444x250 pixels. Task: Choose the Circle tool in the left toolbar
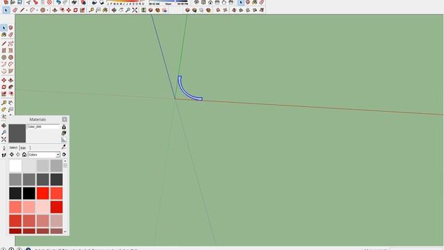tap(3, 57)
